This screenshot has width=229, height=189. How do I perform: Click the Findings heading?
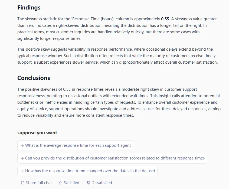coord(29,8)
